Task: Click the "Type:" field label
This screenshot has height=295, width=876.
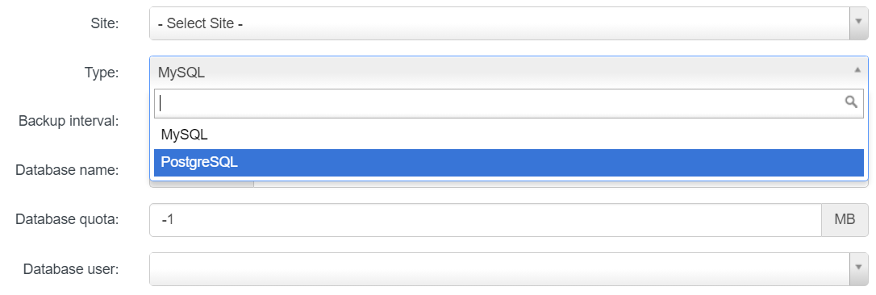Action: point(102,72)
